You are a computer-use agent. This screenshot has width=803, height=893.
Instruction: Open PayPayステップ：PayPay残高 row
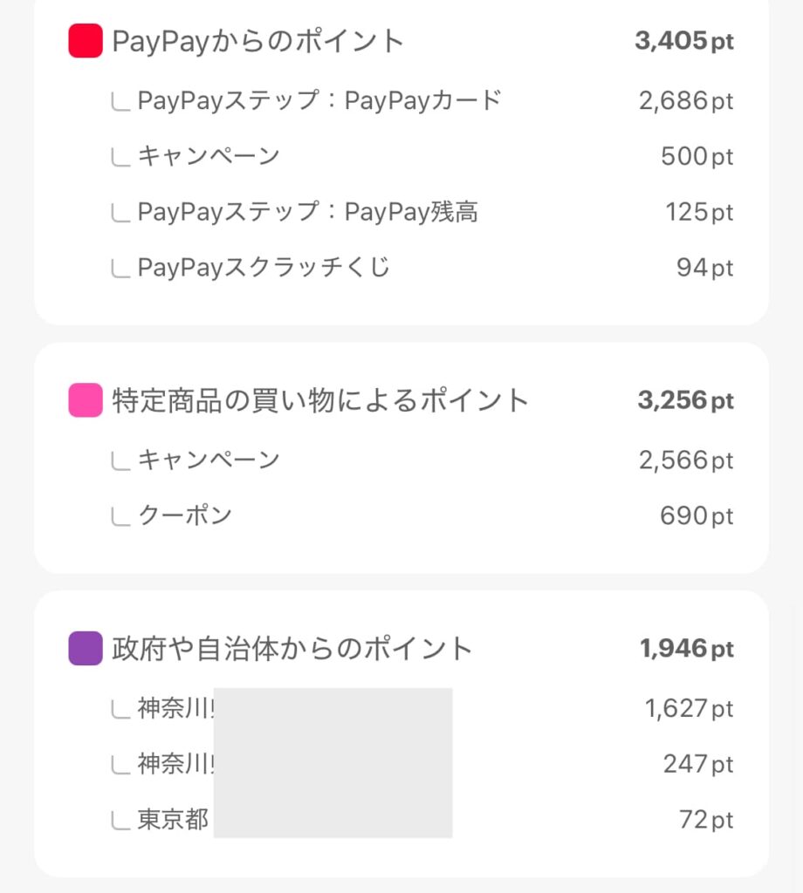coord(307,212)
